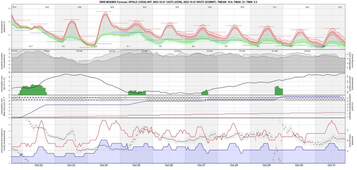Select the Oct 27 date label
The height and width of the screenshot is (170, 357).
click(201, 165)
